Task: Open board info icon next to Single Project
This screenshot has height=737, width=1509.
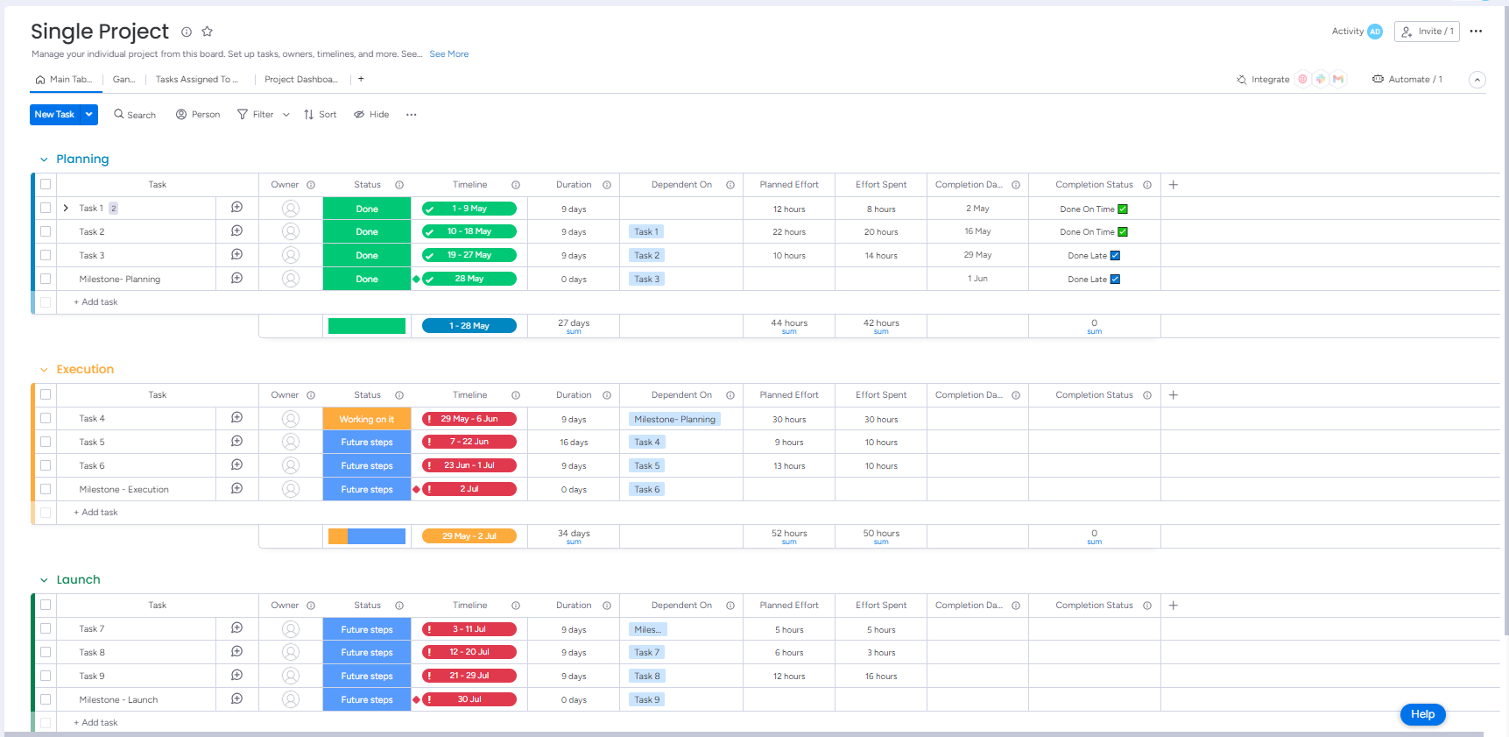Action: [x=187, y=32]
